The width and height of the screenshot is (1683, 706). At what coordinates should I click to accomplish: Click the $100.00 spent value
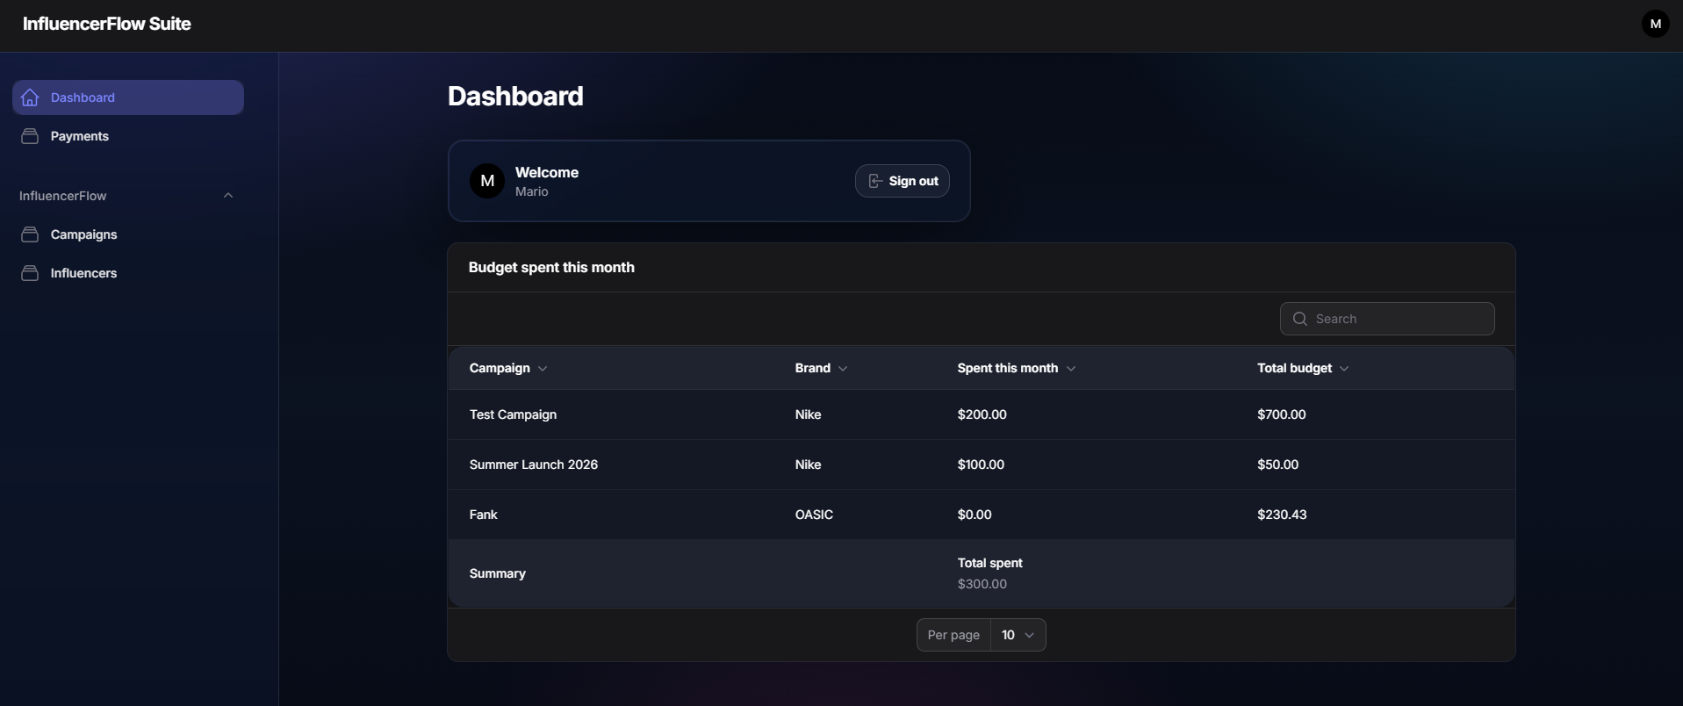pyautogui.click(x=982, y=465)
